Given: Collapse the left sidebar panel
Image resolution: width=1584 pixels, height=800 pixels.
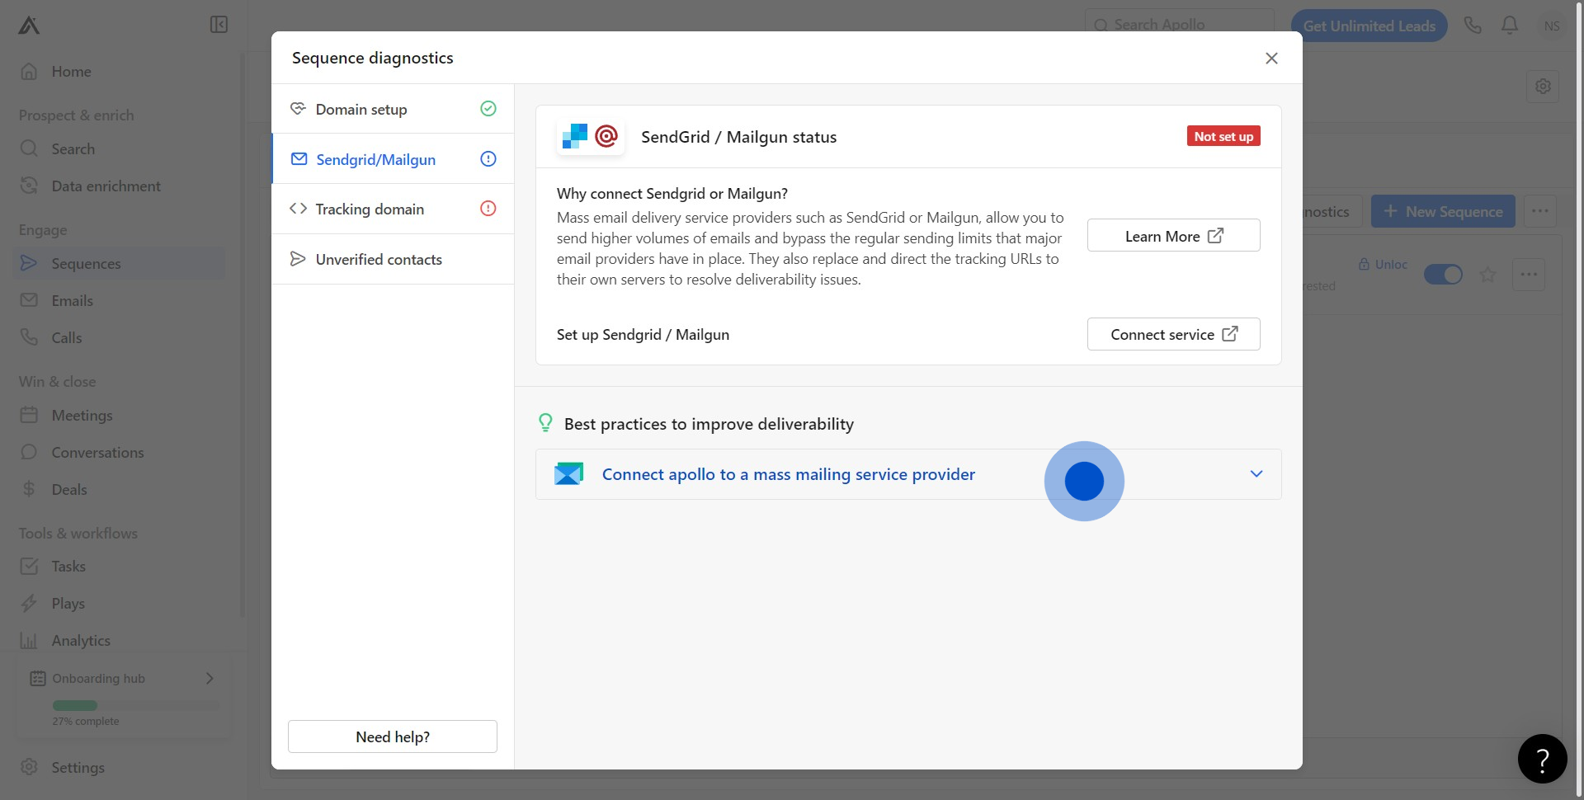Looking at the screenshot, I should point(219,25).
